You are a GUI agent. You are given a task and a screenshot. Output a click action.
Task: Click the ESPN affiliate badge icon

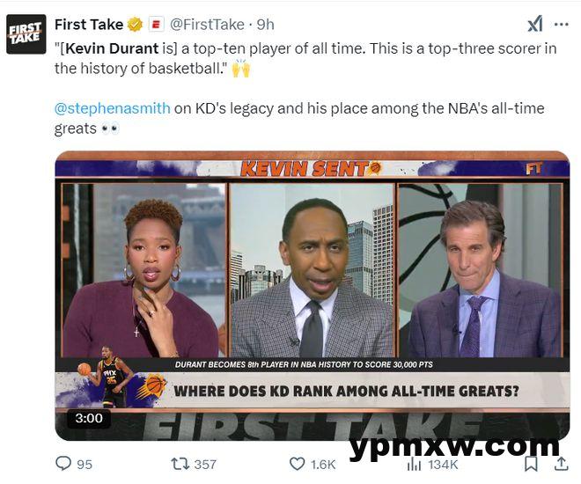pos(156,25)
